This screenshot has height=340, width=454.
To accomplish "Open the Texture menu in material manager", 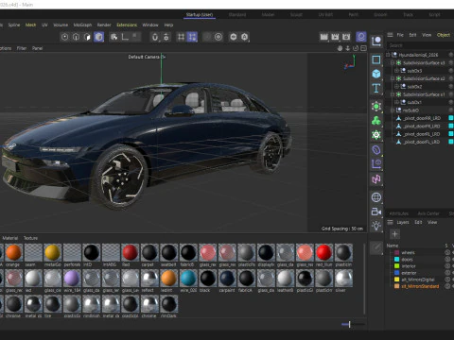I will pos(30,238).
